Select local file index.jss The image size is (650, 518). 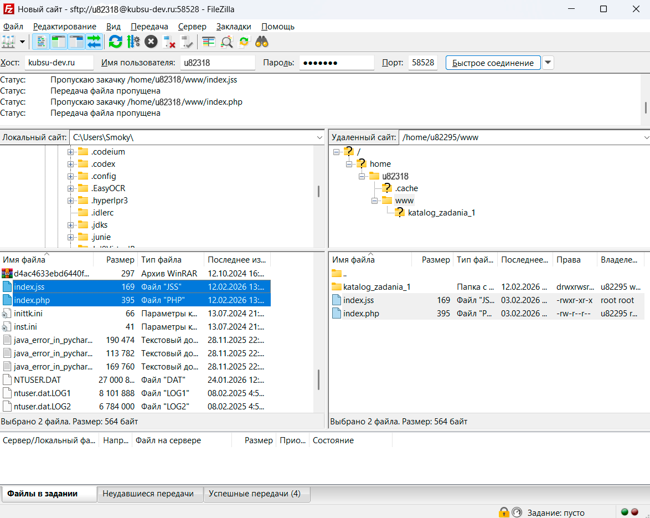(136, 286)
